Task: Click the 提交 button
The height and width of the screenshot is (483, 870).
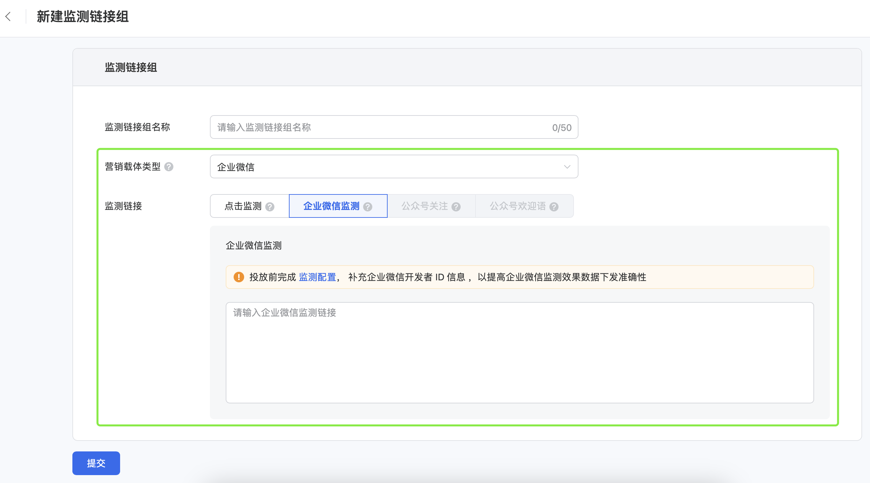Action: [96, 463]
